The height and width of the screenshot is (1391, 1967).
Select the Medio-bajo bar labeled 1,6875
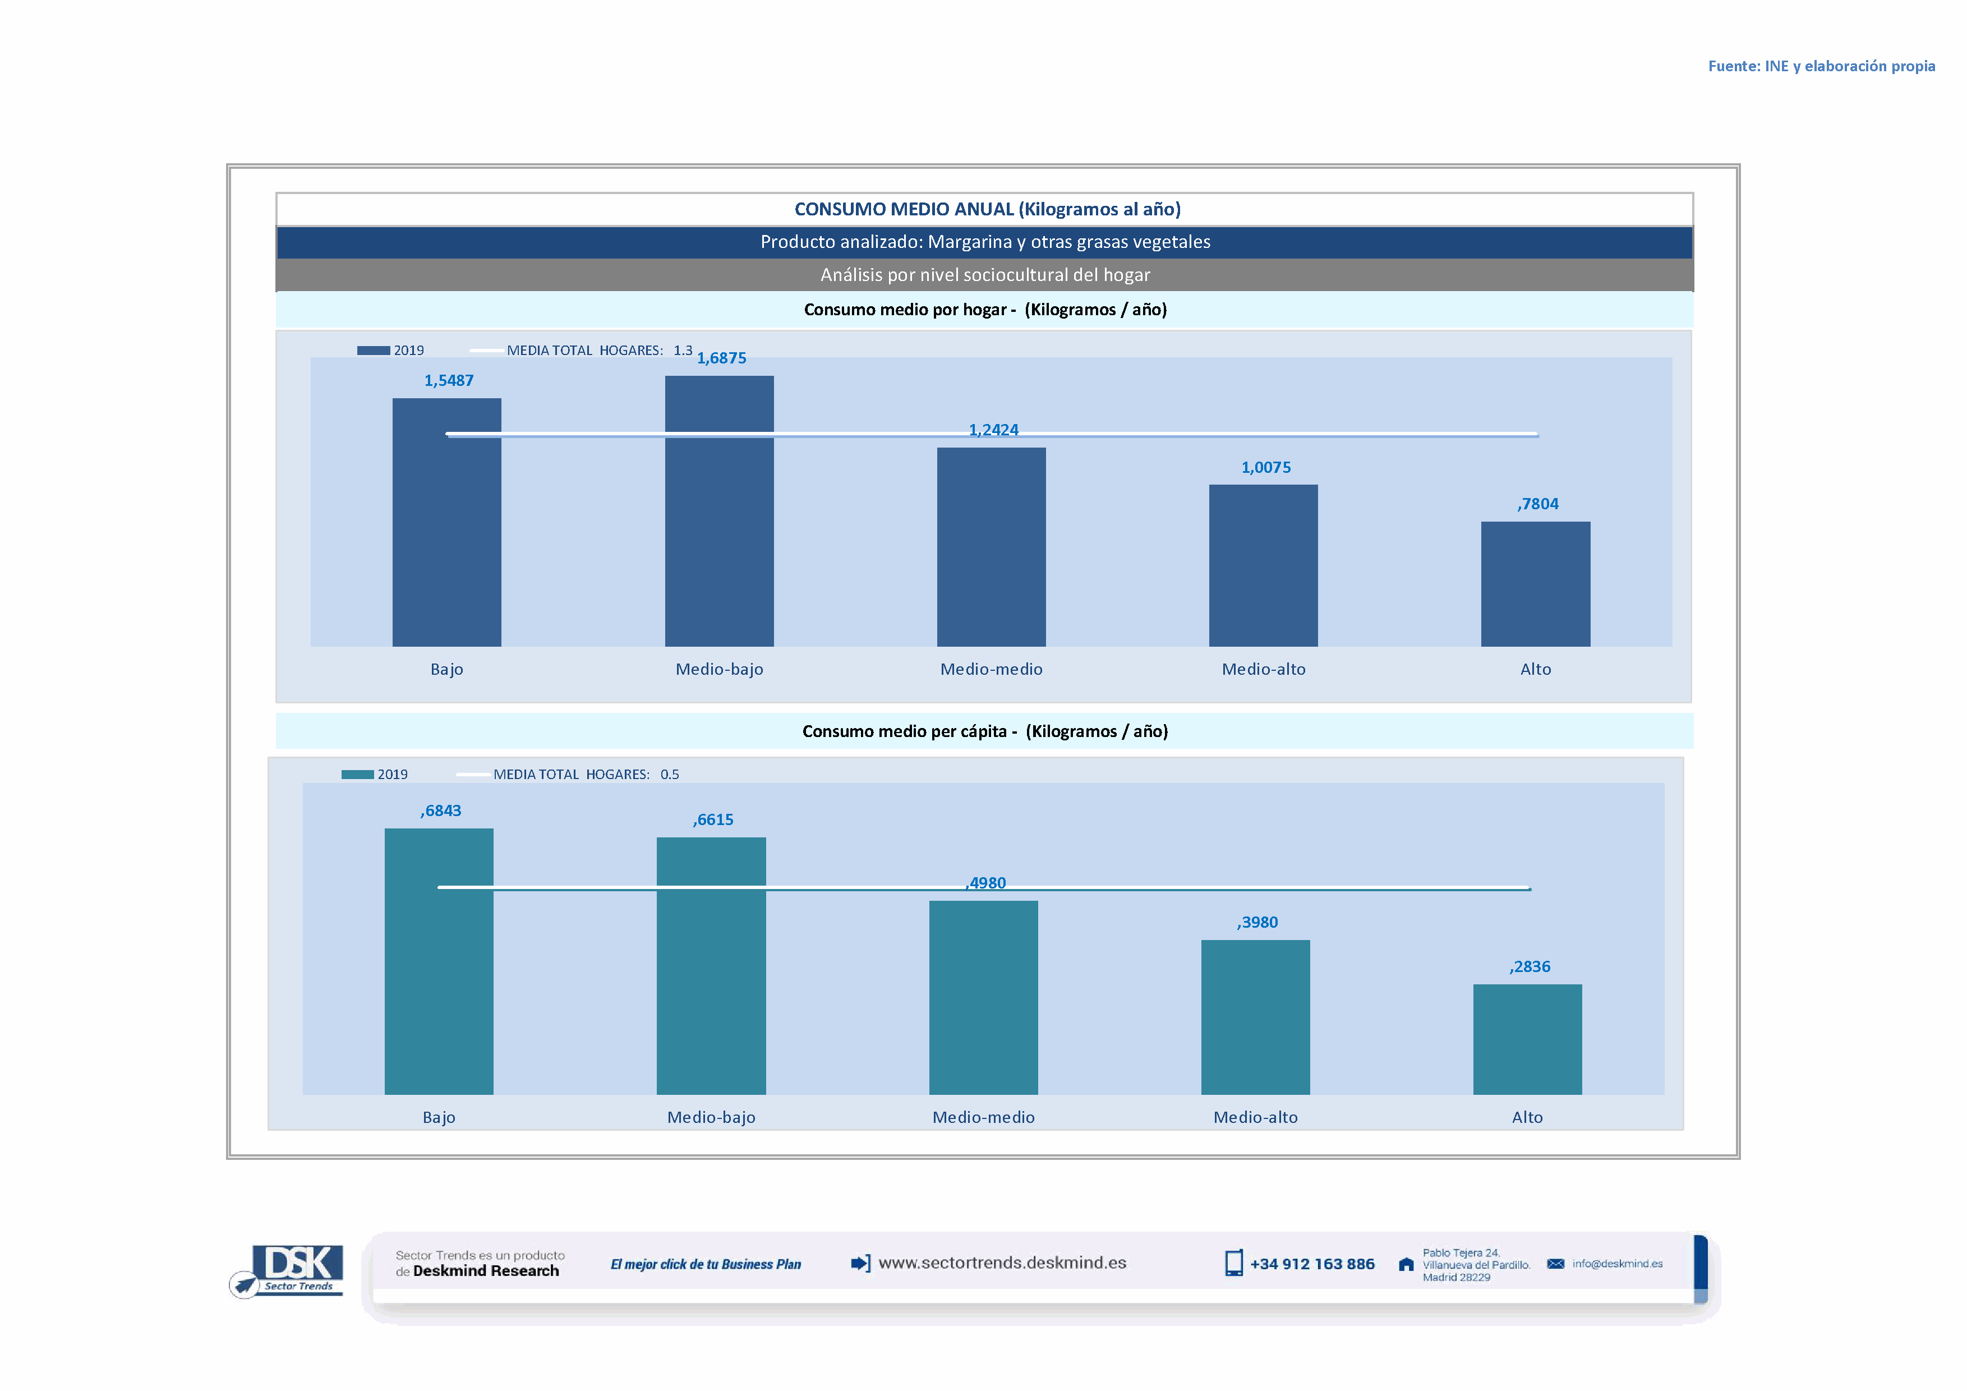[719, 510]
